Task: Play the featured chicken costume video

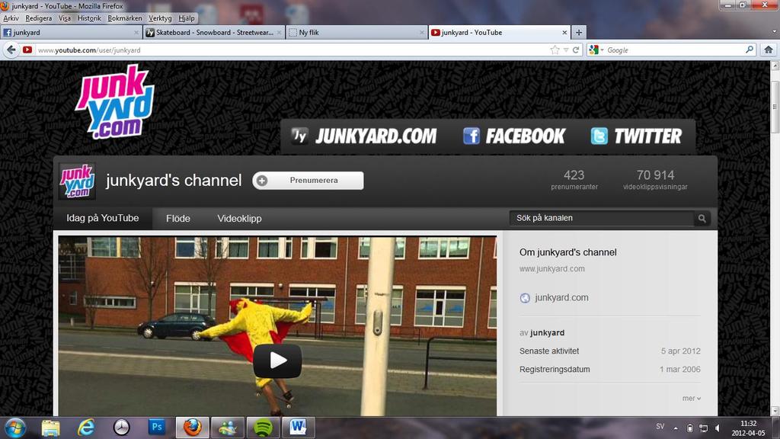Action: click(x=277, y=360)
